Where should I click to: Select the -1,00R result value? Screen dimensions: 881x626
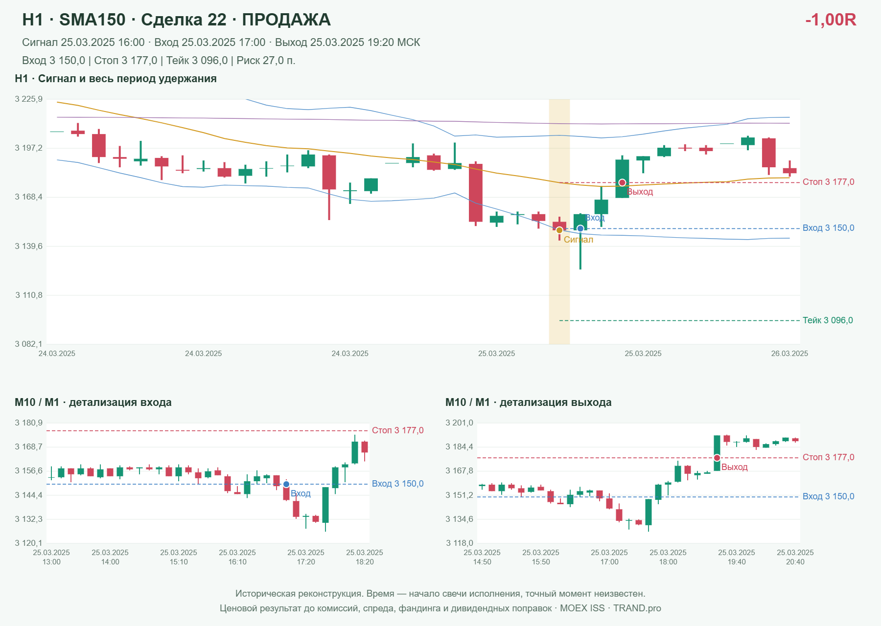pos(831,20)
